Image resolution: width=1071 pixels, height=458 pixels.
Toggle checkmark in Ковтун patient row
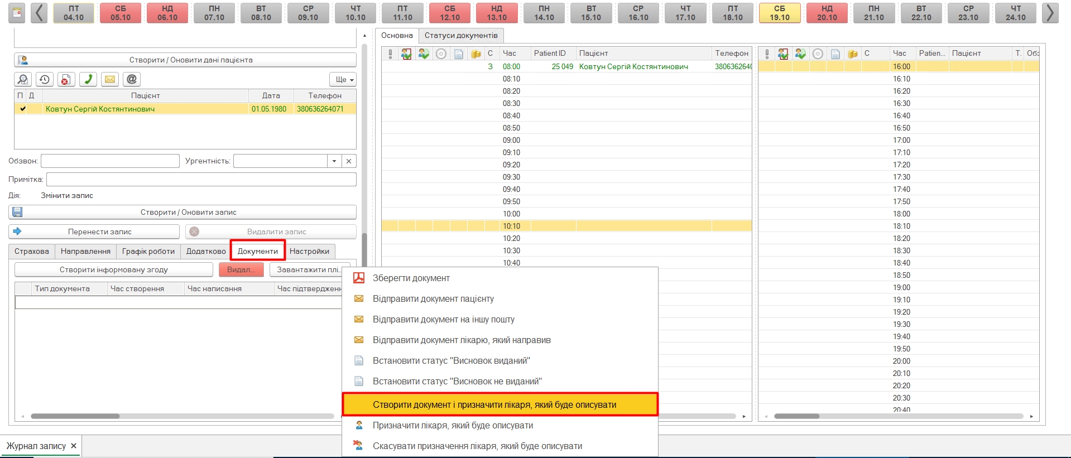tap(22, 109)
